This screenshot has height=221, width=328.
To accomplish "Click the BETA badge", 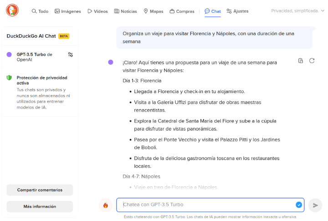I will (x=64, y=36).
